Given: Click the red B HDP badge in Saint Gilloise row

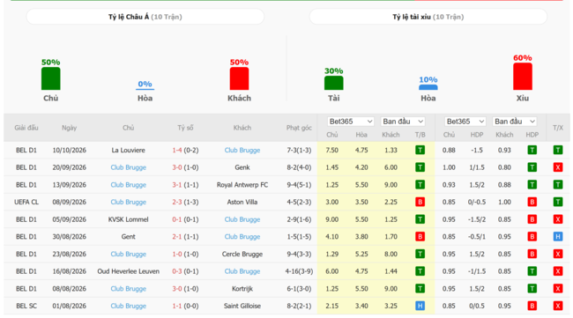Looking at the screenshot, I should (532, 306).
